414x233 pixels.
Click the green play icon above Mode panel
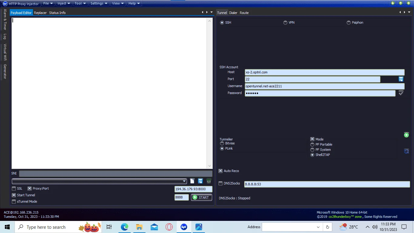click(406, 135)
